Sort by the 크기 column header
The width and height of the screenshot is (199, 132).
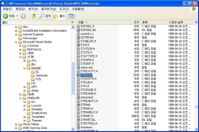click(129, 22)
